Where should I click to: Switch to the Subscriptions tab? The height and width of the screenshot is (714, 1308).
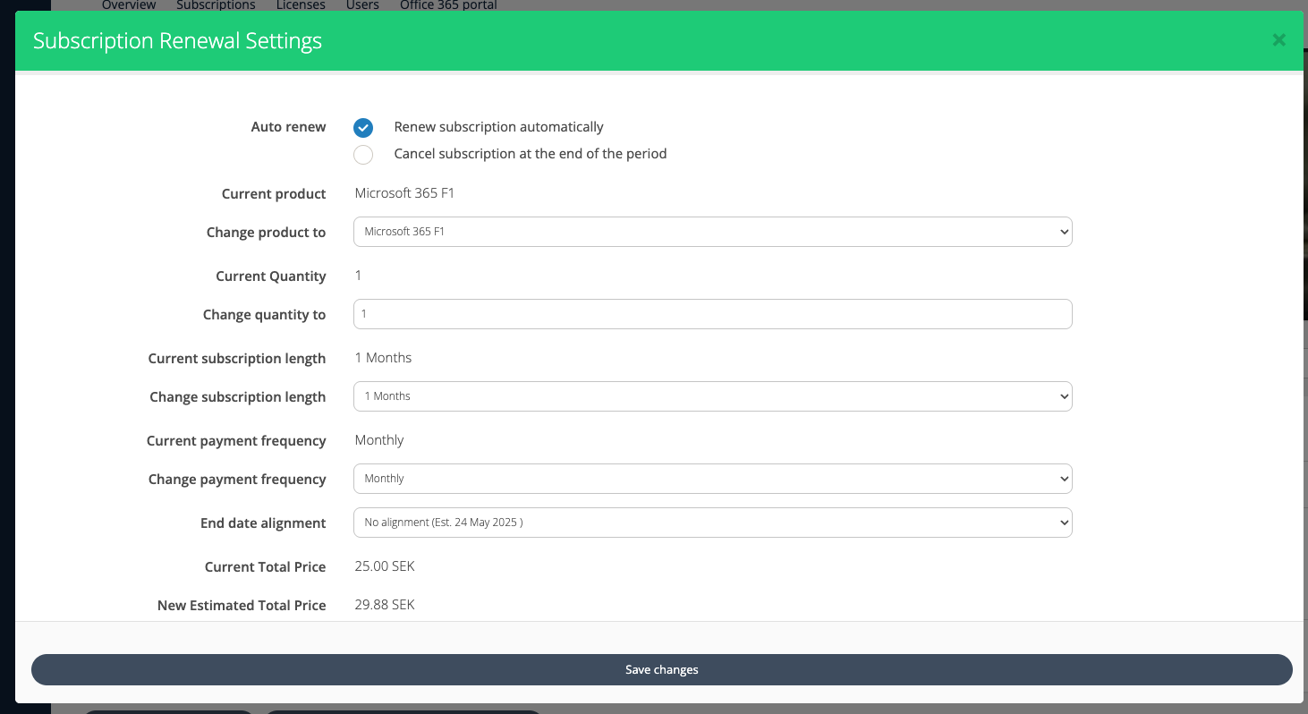[x=216, y=5]
